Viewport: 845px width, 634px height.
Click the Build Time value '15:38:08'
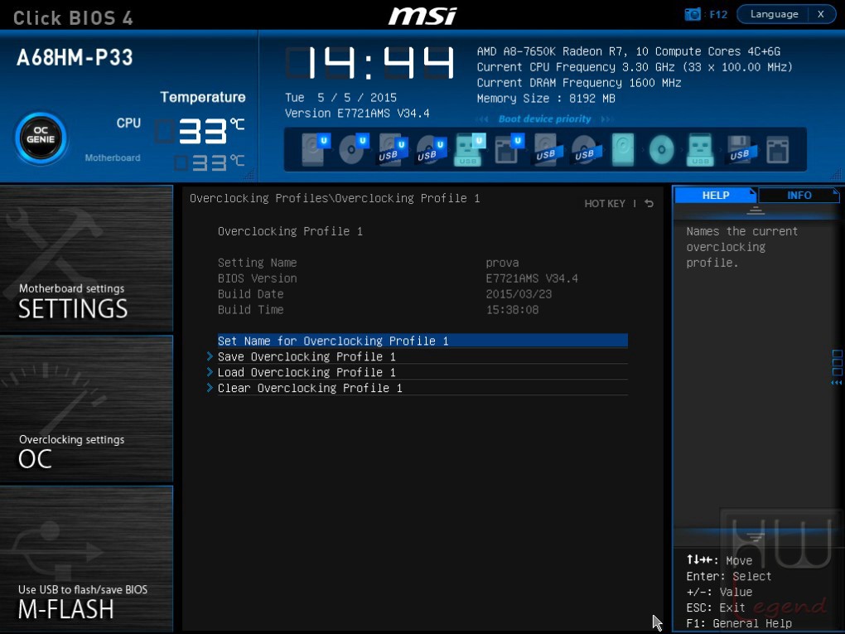click(512, 309)
